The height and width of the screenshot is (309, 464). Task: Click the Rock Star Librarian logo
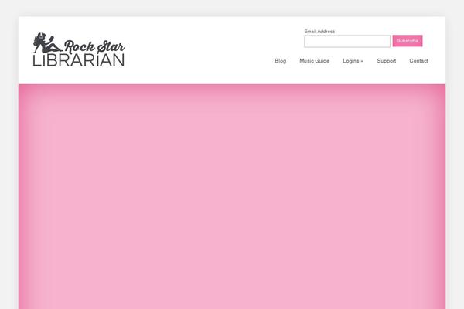pyautogui.click(x=78, y=49)
